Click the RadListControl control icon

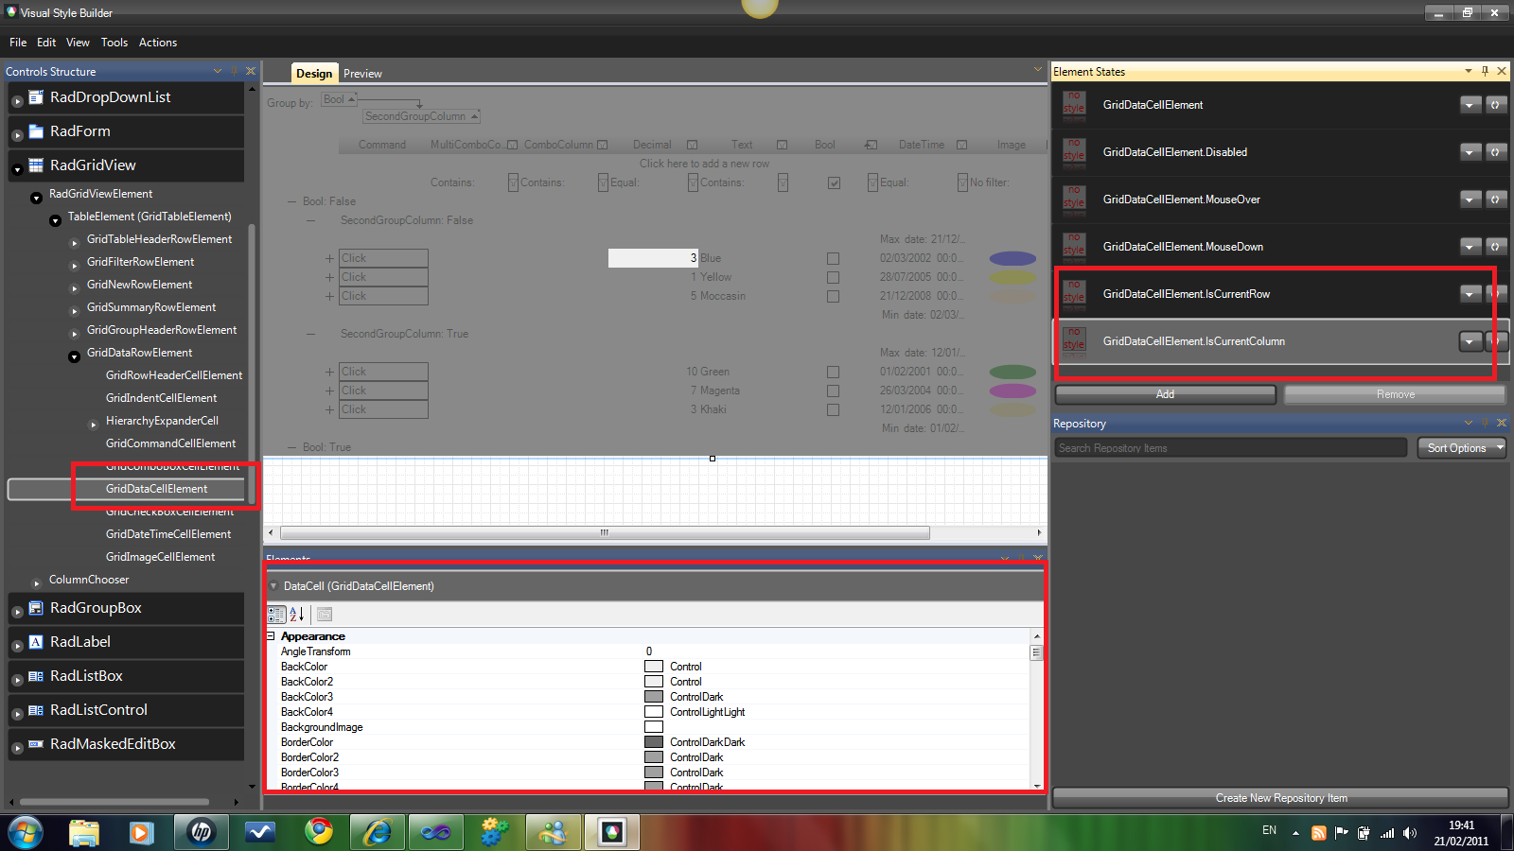[x=36, y=710]
